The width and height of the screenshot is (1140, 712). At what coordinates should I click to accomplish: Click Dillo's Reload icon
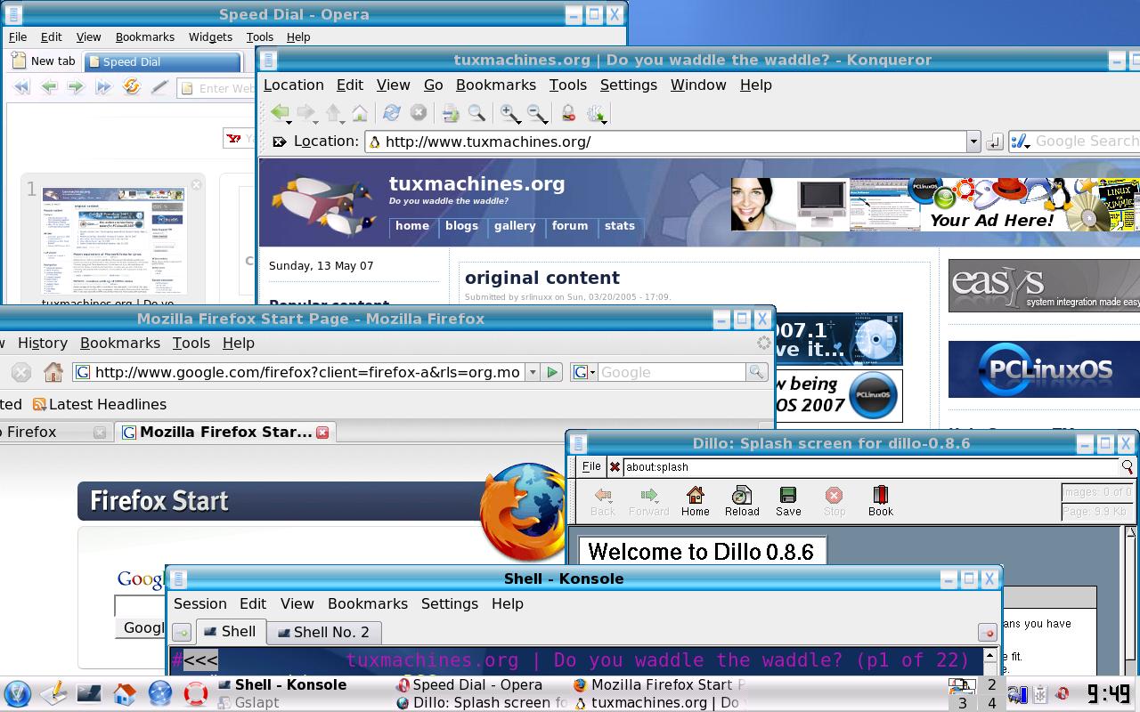coord(742,501)
